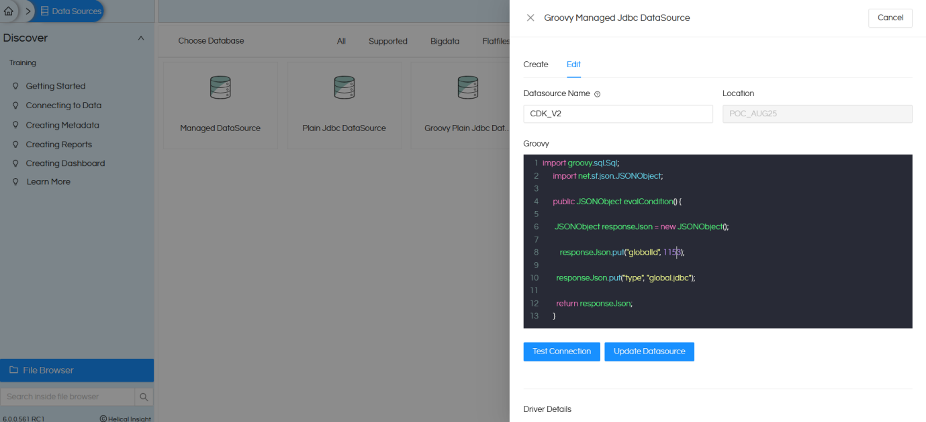Image resolution: width=926 pixels, height=422 pixels.
Task: Click the Home icon in breadcrumb
Action: (x=8, y=11)
